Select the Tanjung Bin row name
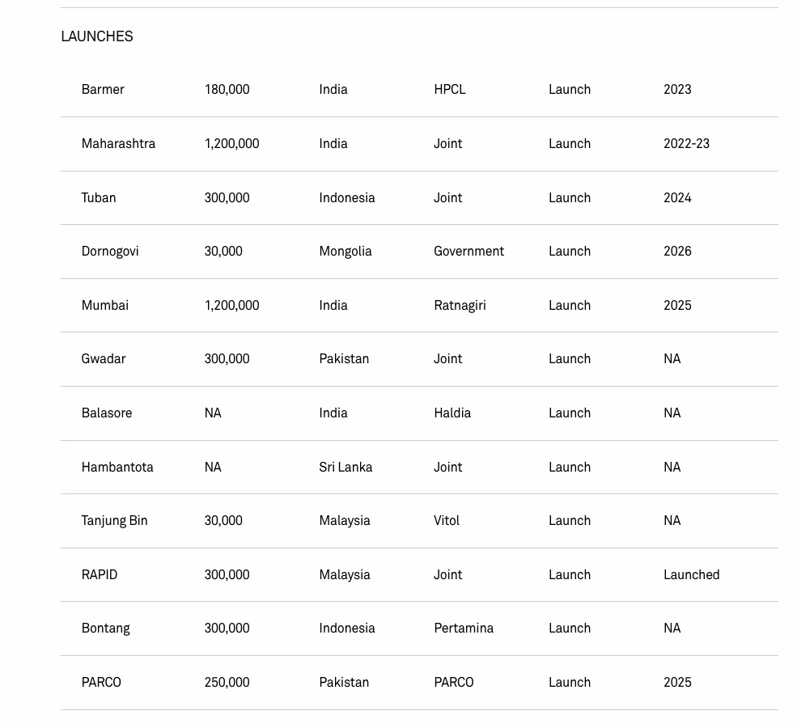This screenshot has height=728, width=797. click(115, 521)
